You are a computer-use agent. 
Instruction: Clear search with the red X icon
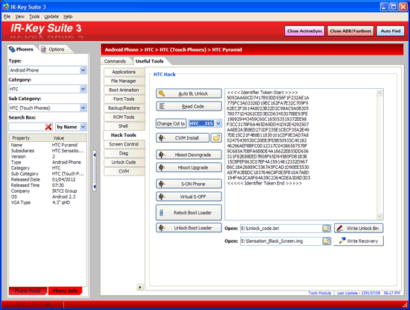pyautogui.click(x=48, y=127)
